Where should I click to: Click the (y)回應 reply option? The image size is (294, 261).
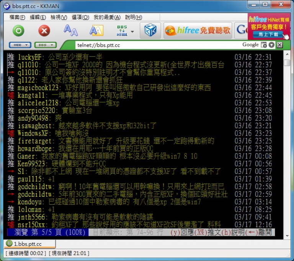coord(182,233)
